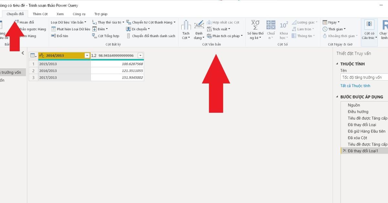Select the 98.941649999999996 column header
Image resolution: width=388 pixels, height=203 pixels.
pyautogui.click(x=117, y=55)
